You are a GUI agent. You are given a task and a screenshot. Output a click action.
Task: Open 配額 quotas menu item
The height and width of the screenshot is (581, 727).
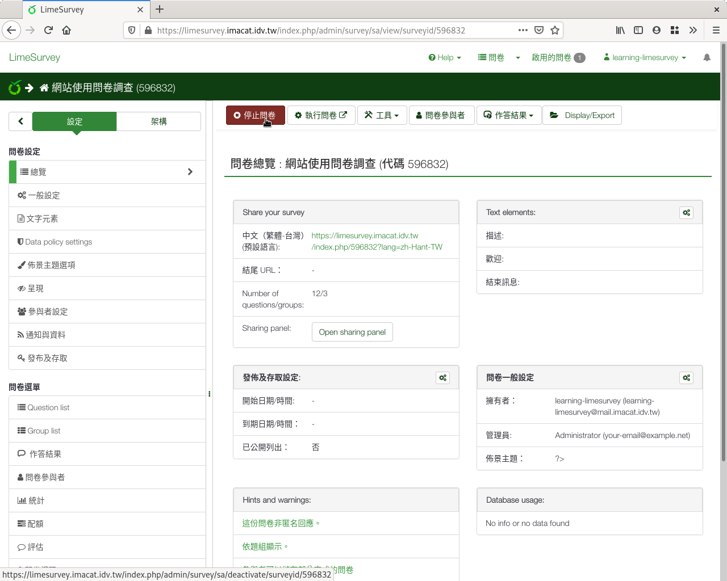point(107,524)
